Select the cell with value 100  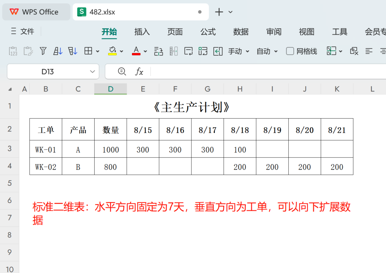(x=240, y=149)
